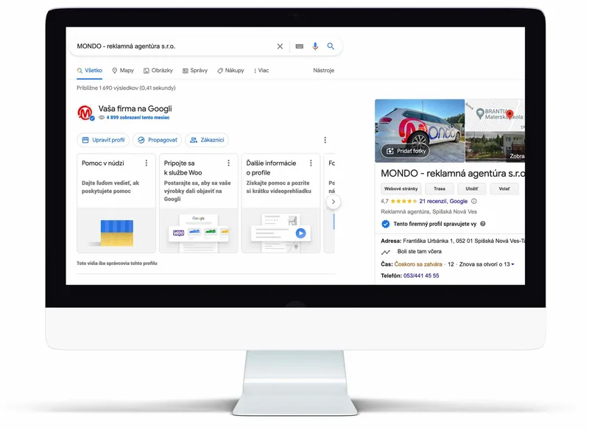Click the MONDO - reklamná agentúra s.r.o. panel title
This screenshot has height=430, width=589.
453,174
